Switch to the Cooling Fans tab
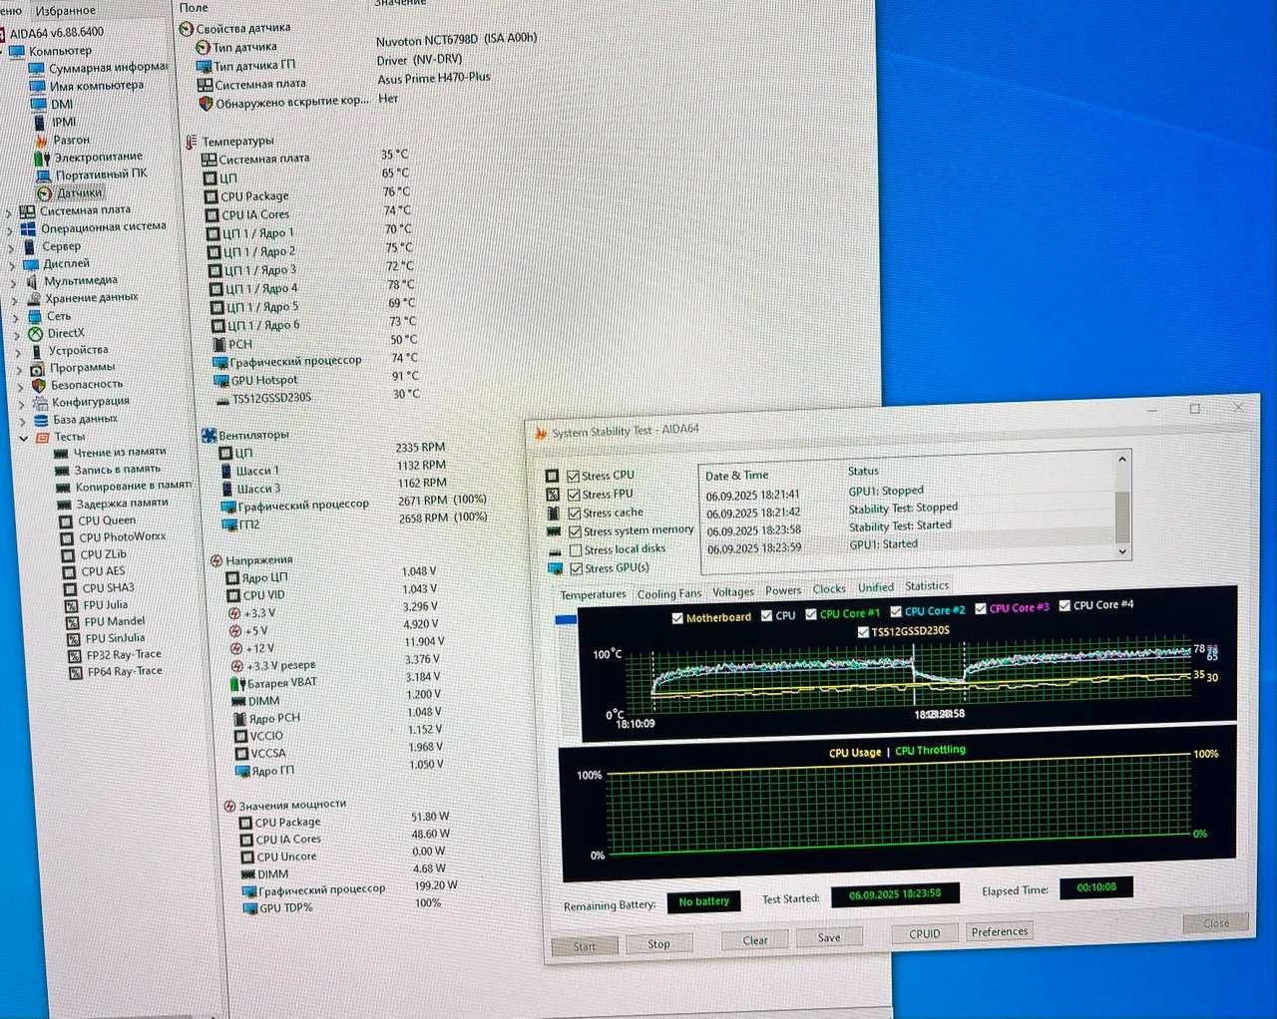Screen dimensions: 1277x1019 [669, 594]
